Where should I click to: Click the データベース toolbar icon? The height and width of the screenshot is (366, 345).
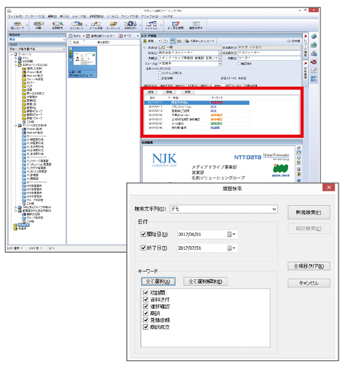pyautogui.click(x=113, y=25)
